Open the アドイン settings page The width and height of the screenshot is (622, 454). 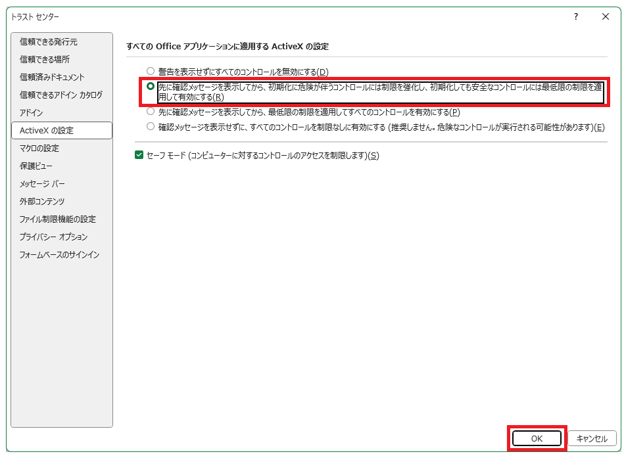tap(32, 113)
